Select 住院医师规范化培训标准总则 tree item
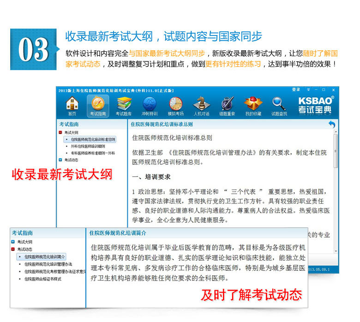The width and height of the screenshot is (360, 322). [x=90, y=139]
